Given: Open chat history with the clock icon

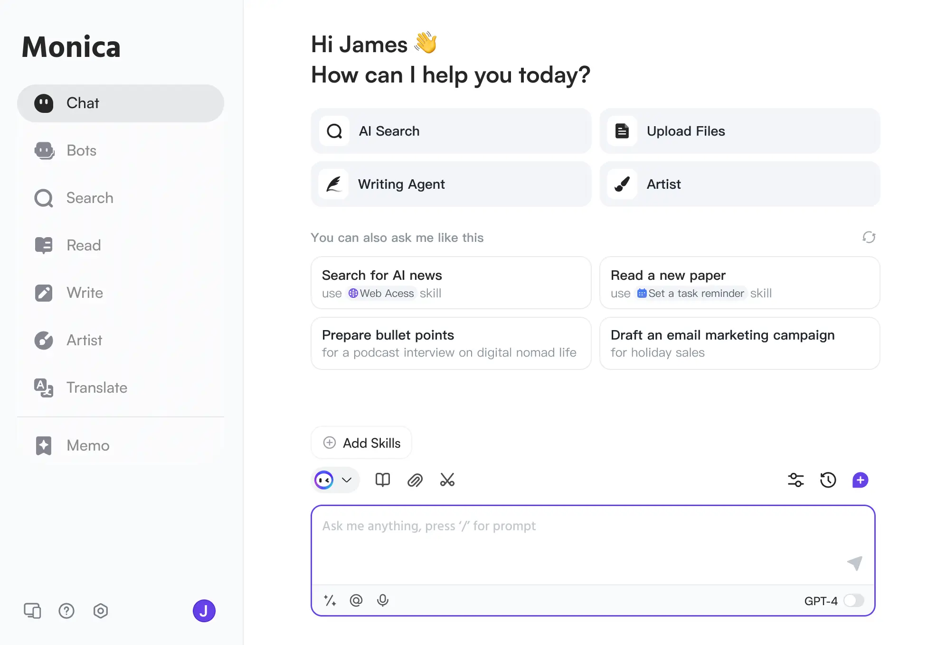Looking at the screenshot, I should pos(828,480).
